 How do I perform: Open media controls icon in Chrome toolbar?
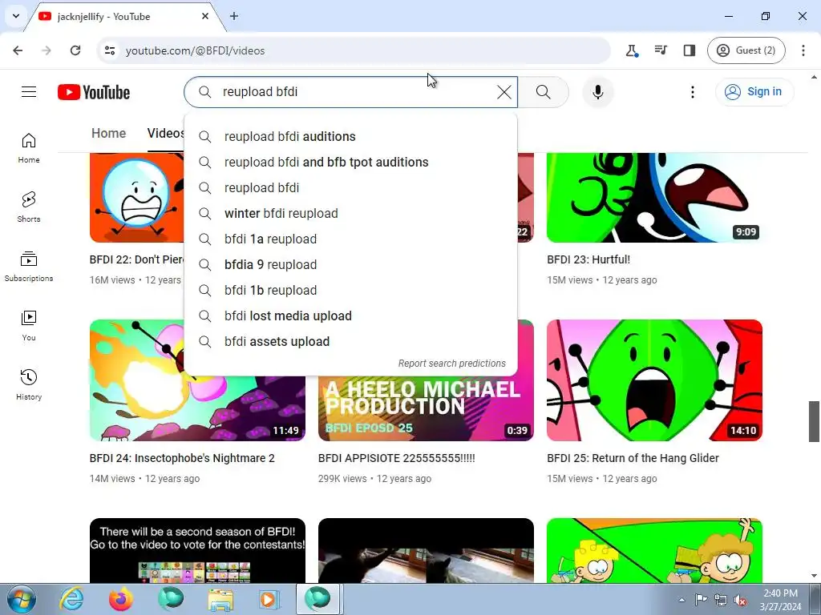pos(661,50)
